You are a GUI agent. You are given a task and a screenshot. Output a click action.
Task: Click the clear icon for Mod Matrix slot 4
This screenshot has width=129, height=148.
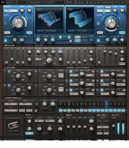tap(124, 71)
